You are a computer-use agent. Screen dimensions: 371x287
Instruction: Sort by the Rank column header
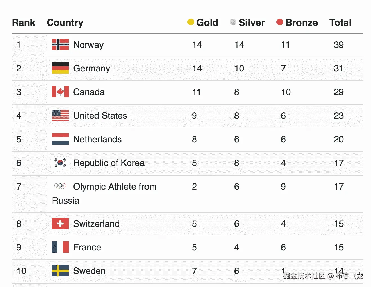pos(24,23)
